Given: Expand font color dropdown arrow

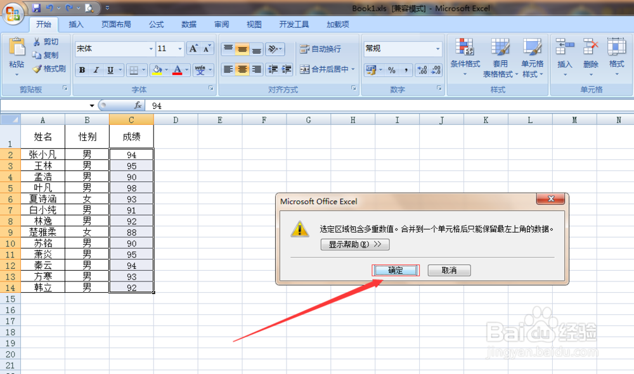Looking at the screenshot, I should pos(187,70).
